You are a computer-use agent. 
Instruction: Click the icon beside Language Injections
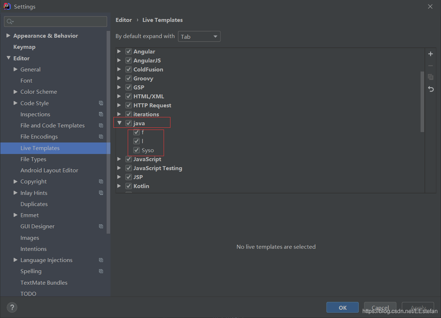(x=101, y=260)
